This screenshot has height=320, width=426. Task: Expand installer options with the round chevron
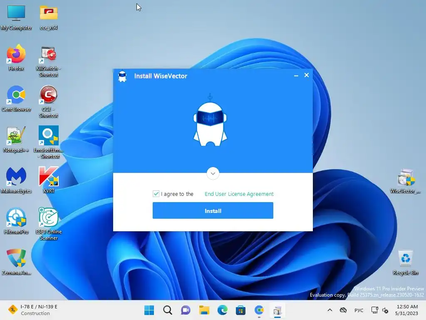[213, 173]
